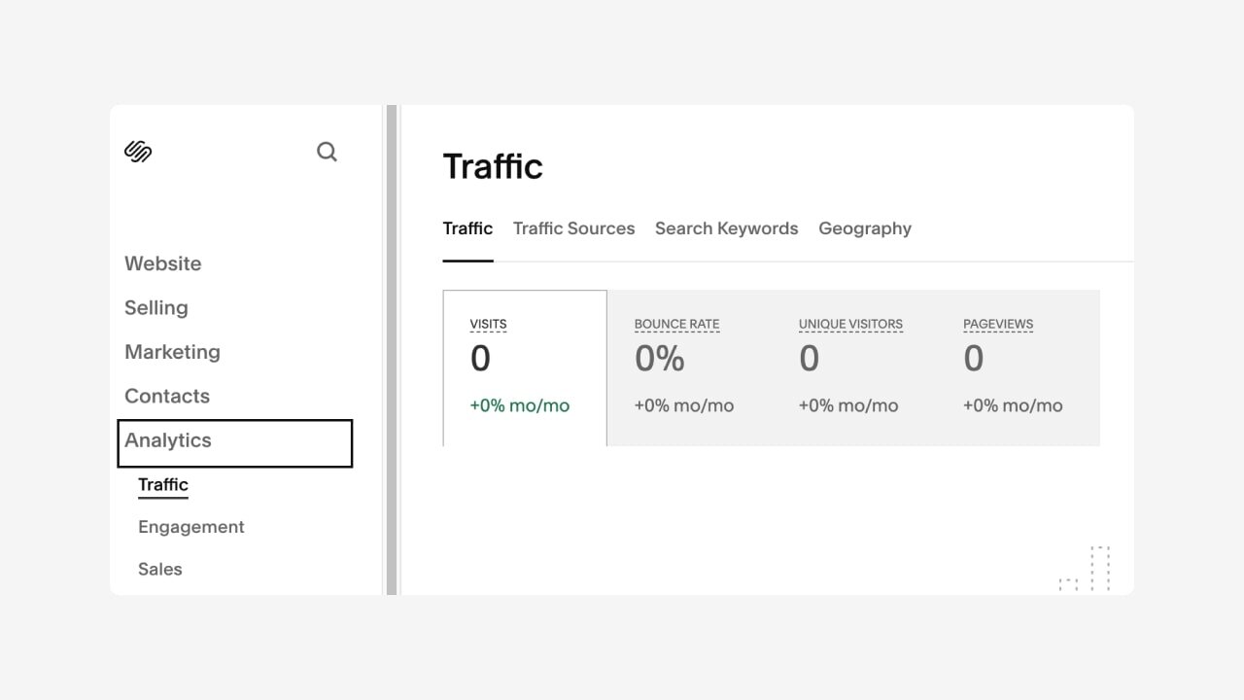Open the Sales analytics page
The image size is (1244, 700).
click(x=160, y=569)
